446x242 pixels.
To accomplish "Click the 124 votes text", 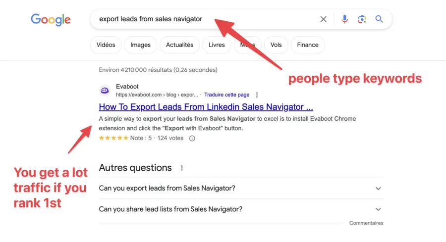I will [170, 138].
